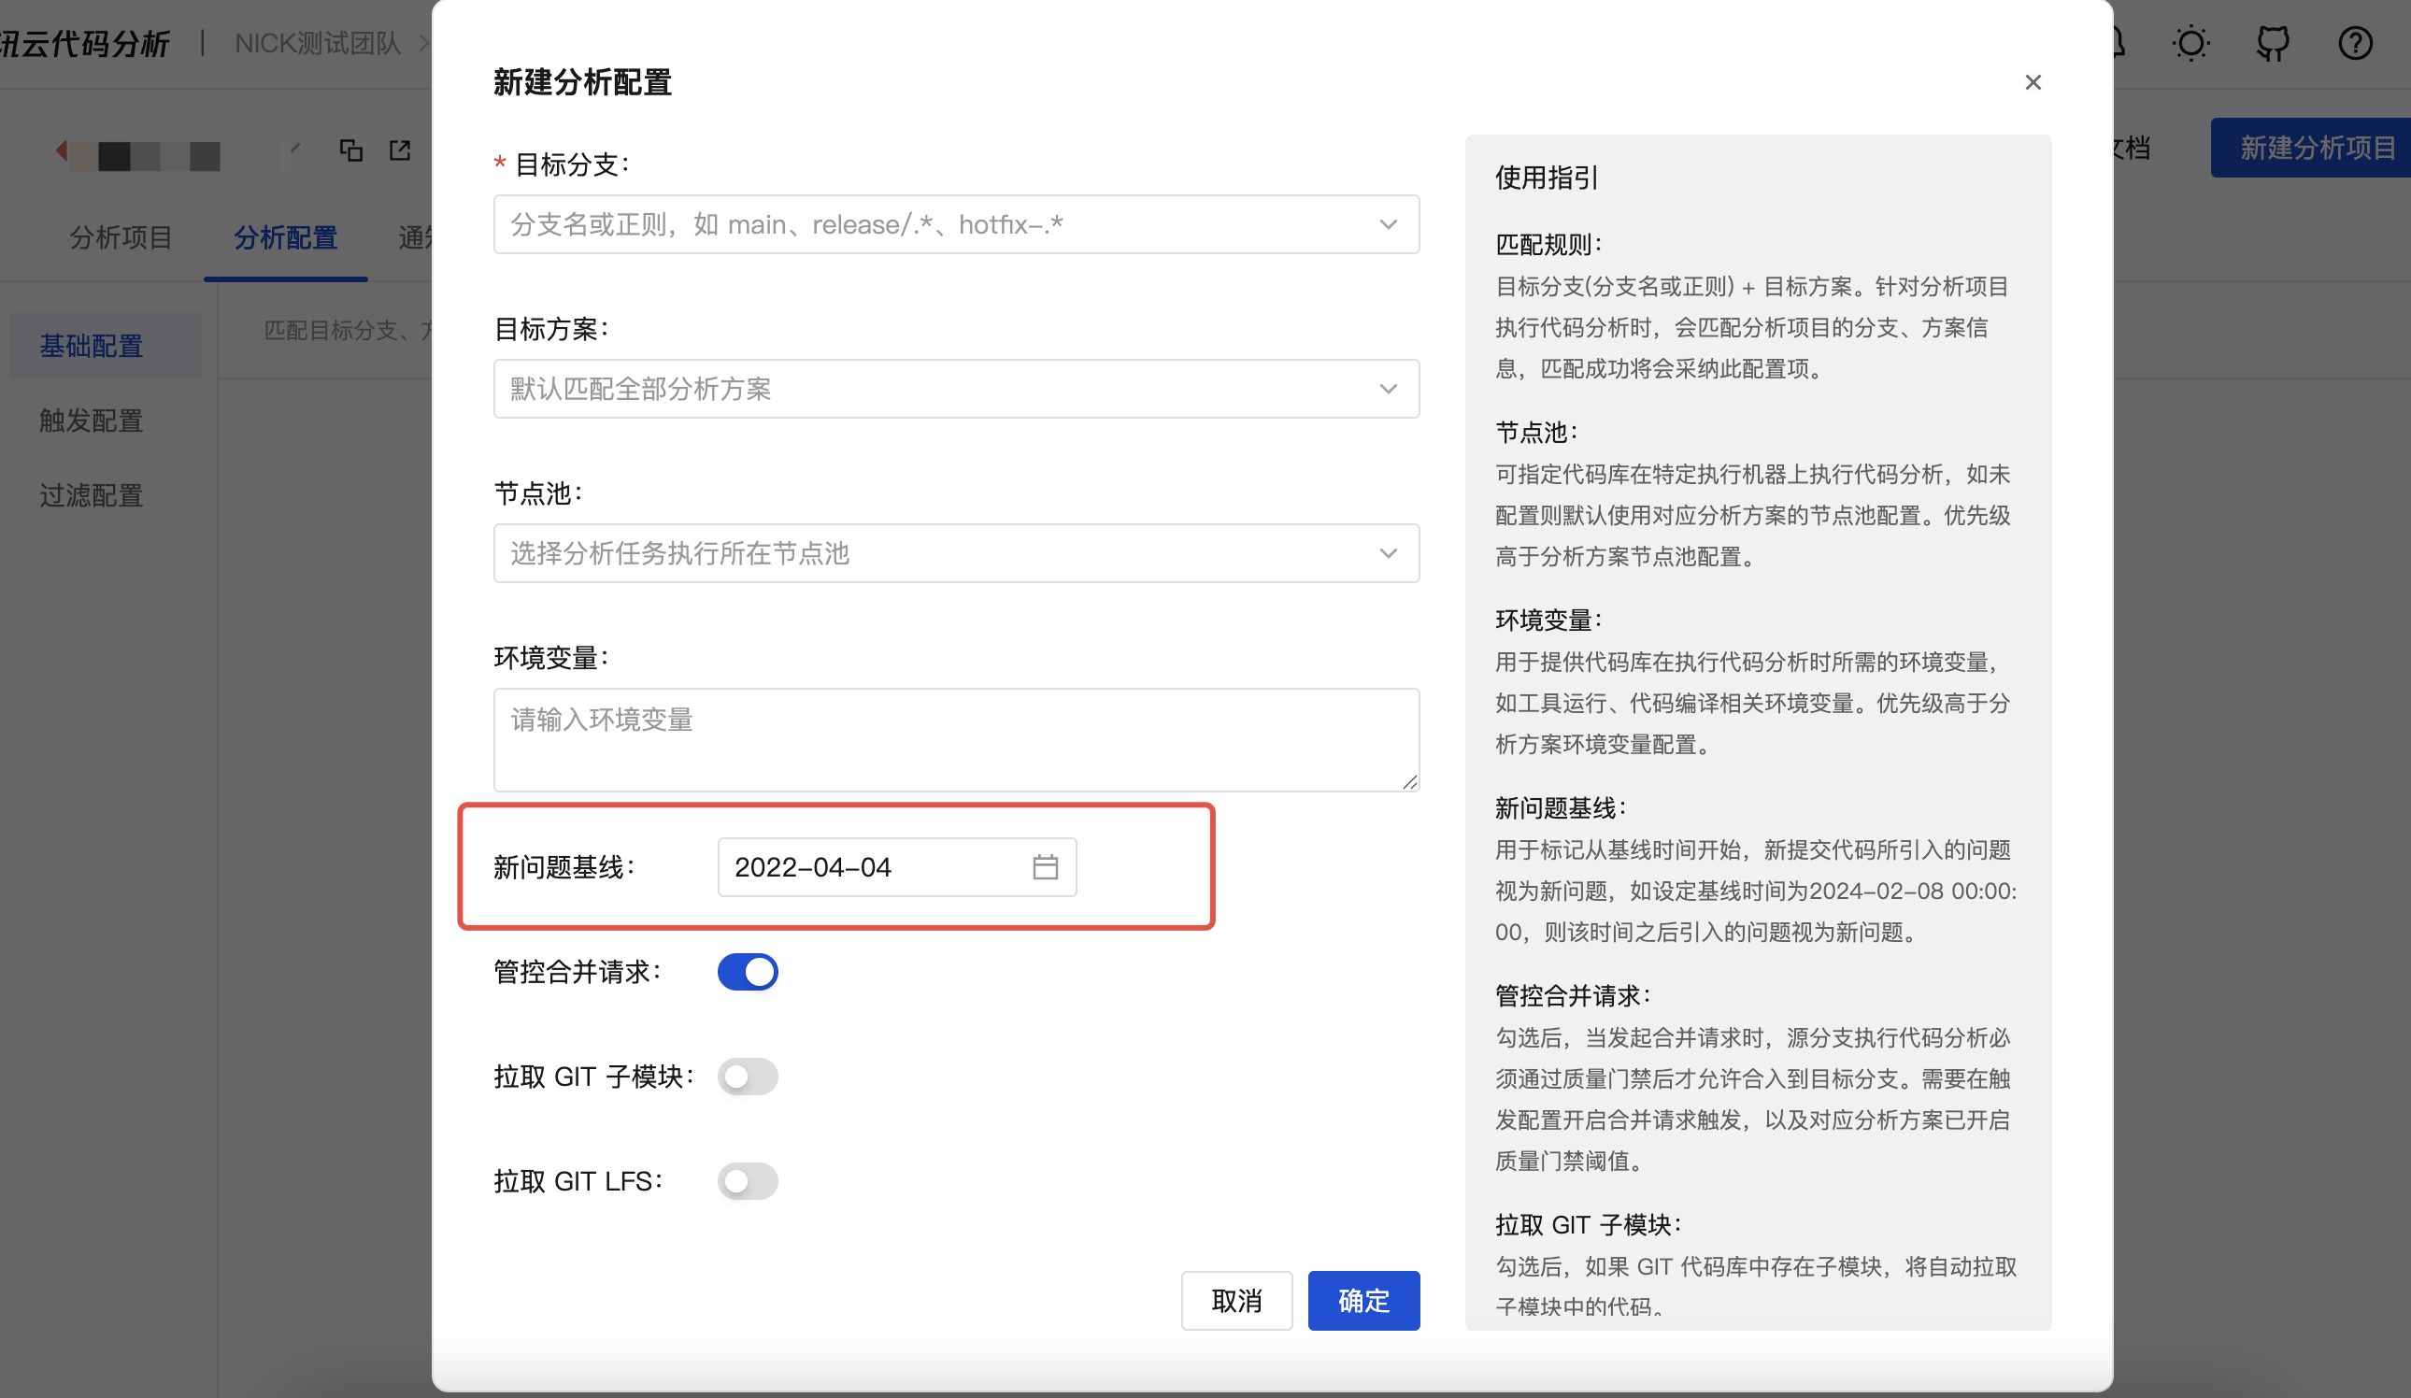Close the 新建分析配置 dialog with X

click(x=2033, y=82)
